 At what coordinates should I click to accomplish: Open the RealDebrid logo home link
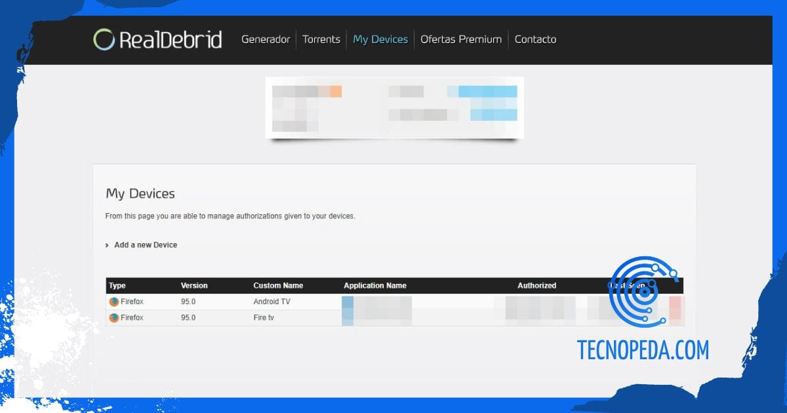(x=157, y=39)
